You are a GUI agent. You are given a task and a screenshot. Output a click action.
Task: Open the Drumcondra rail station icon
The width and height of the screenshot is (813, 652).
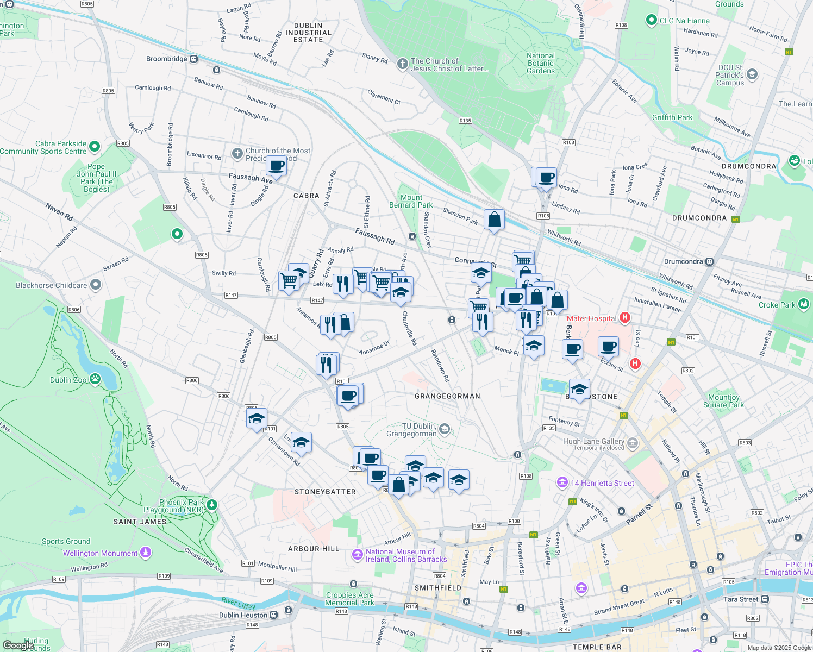708,261
